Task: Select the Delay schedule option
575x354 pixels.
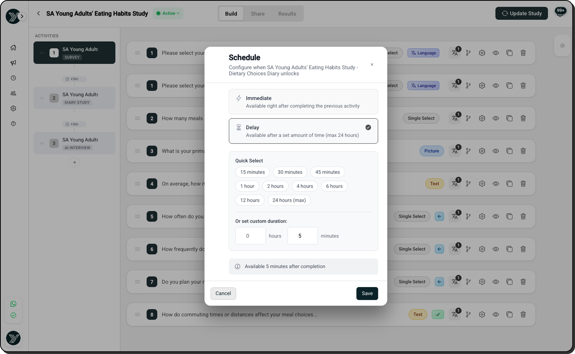Action: (x=303, y=131)
